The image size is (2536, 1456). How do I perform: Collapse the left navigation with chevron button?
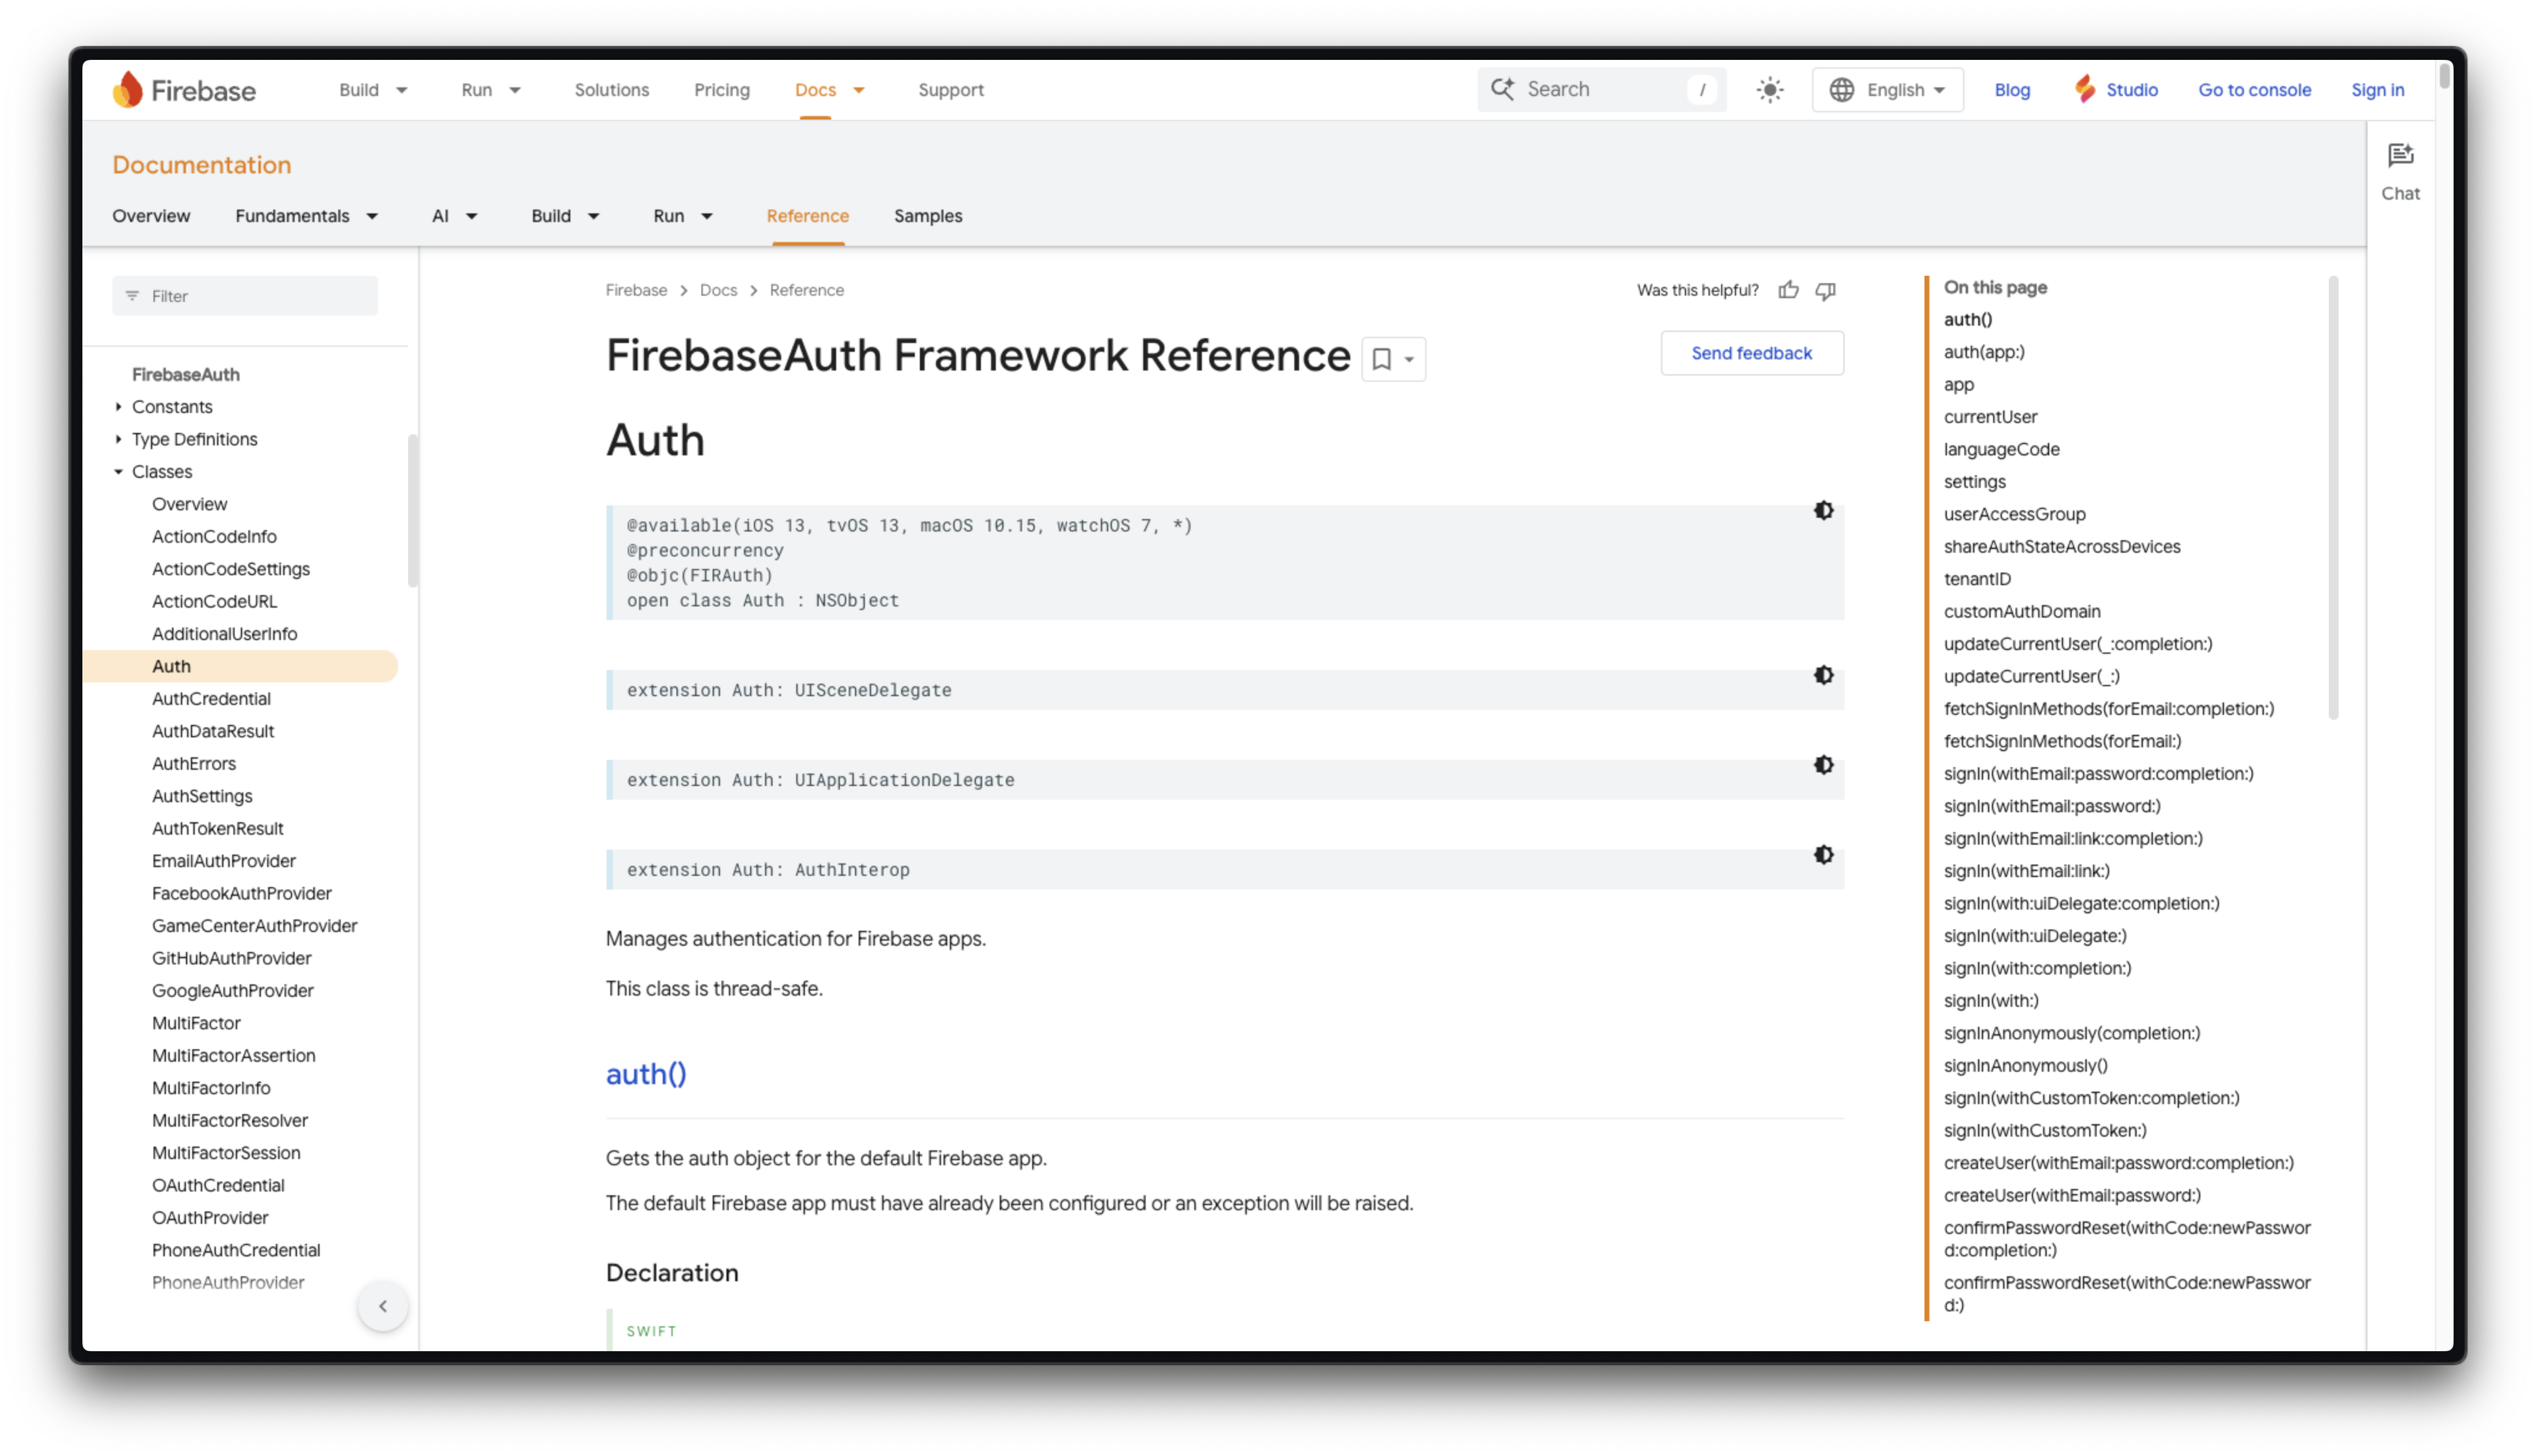pos(383,1306)
